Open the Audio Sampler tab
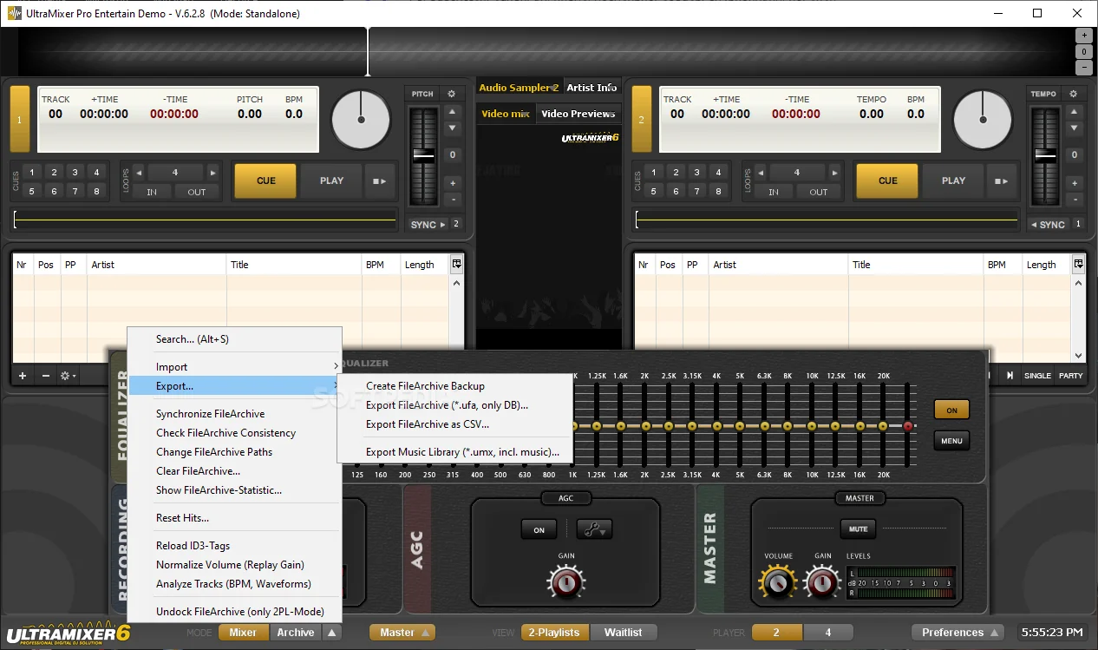Image resolution: width=1098 pixels, height=650 pixels. point(519,88)
